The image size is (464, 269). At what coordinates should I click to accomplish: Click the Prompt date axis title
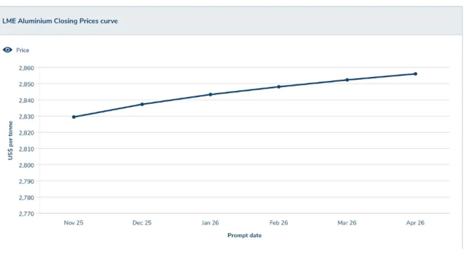click(x=245, y=236)
